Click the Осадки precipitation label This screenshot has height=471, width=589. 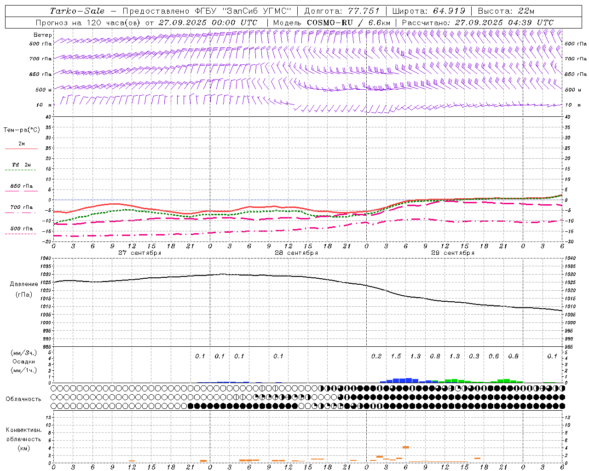coord(23,362)
